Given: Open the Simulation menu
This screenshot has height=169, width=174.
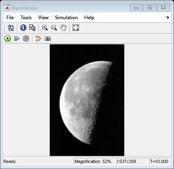Looking at the screenshot, I should pos(67,18).
